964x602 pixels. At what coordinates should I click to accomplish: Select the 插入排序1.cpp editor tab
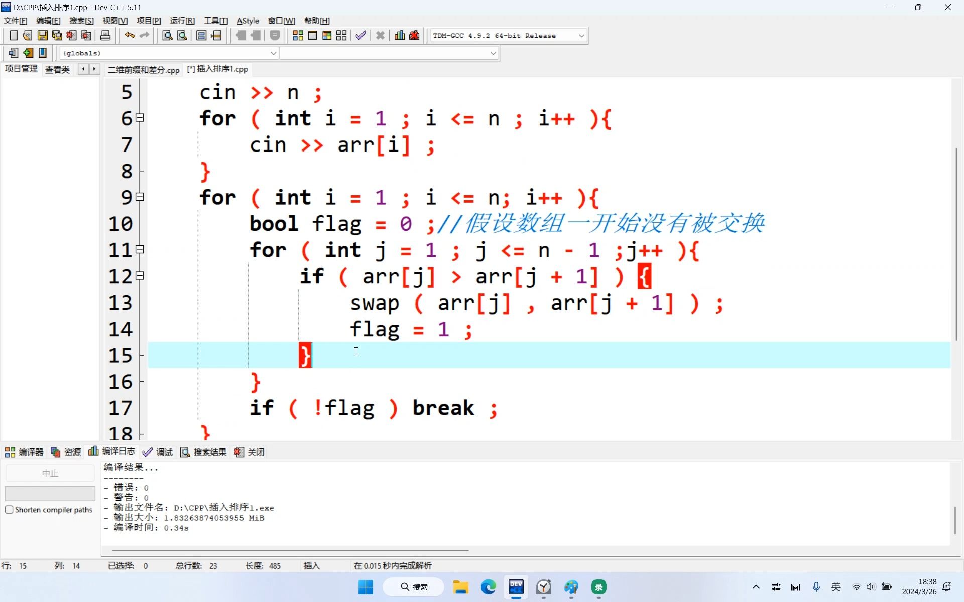(217, 69)
